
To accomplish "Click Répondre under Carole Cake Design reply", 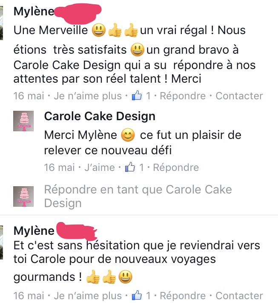I will pos(176,167).
